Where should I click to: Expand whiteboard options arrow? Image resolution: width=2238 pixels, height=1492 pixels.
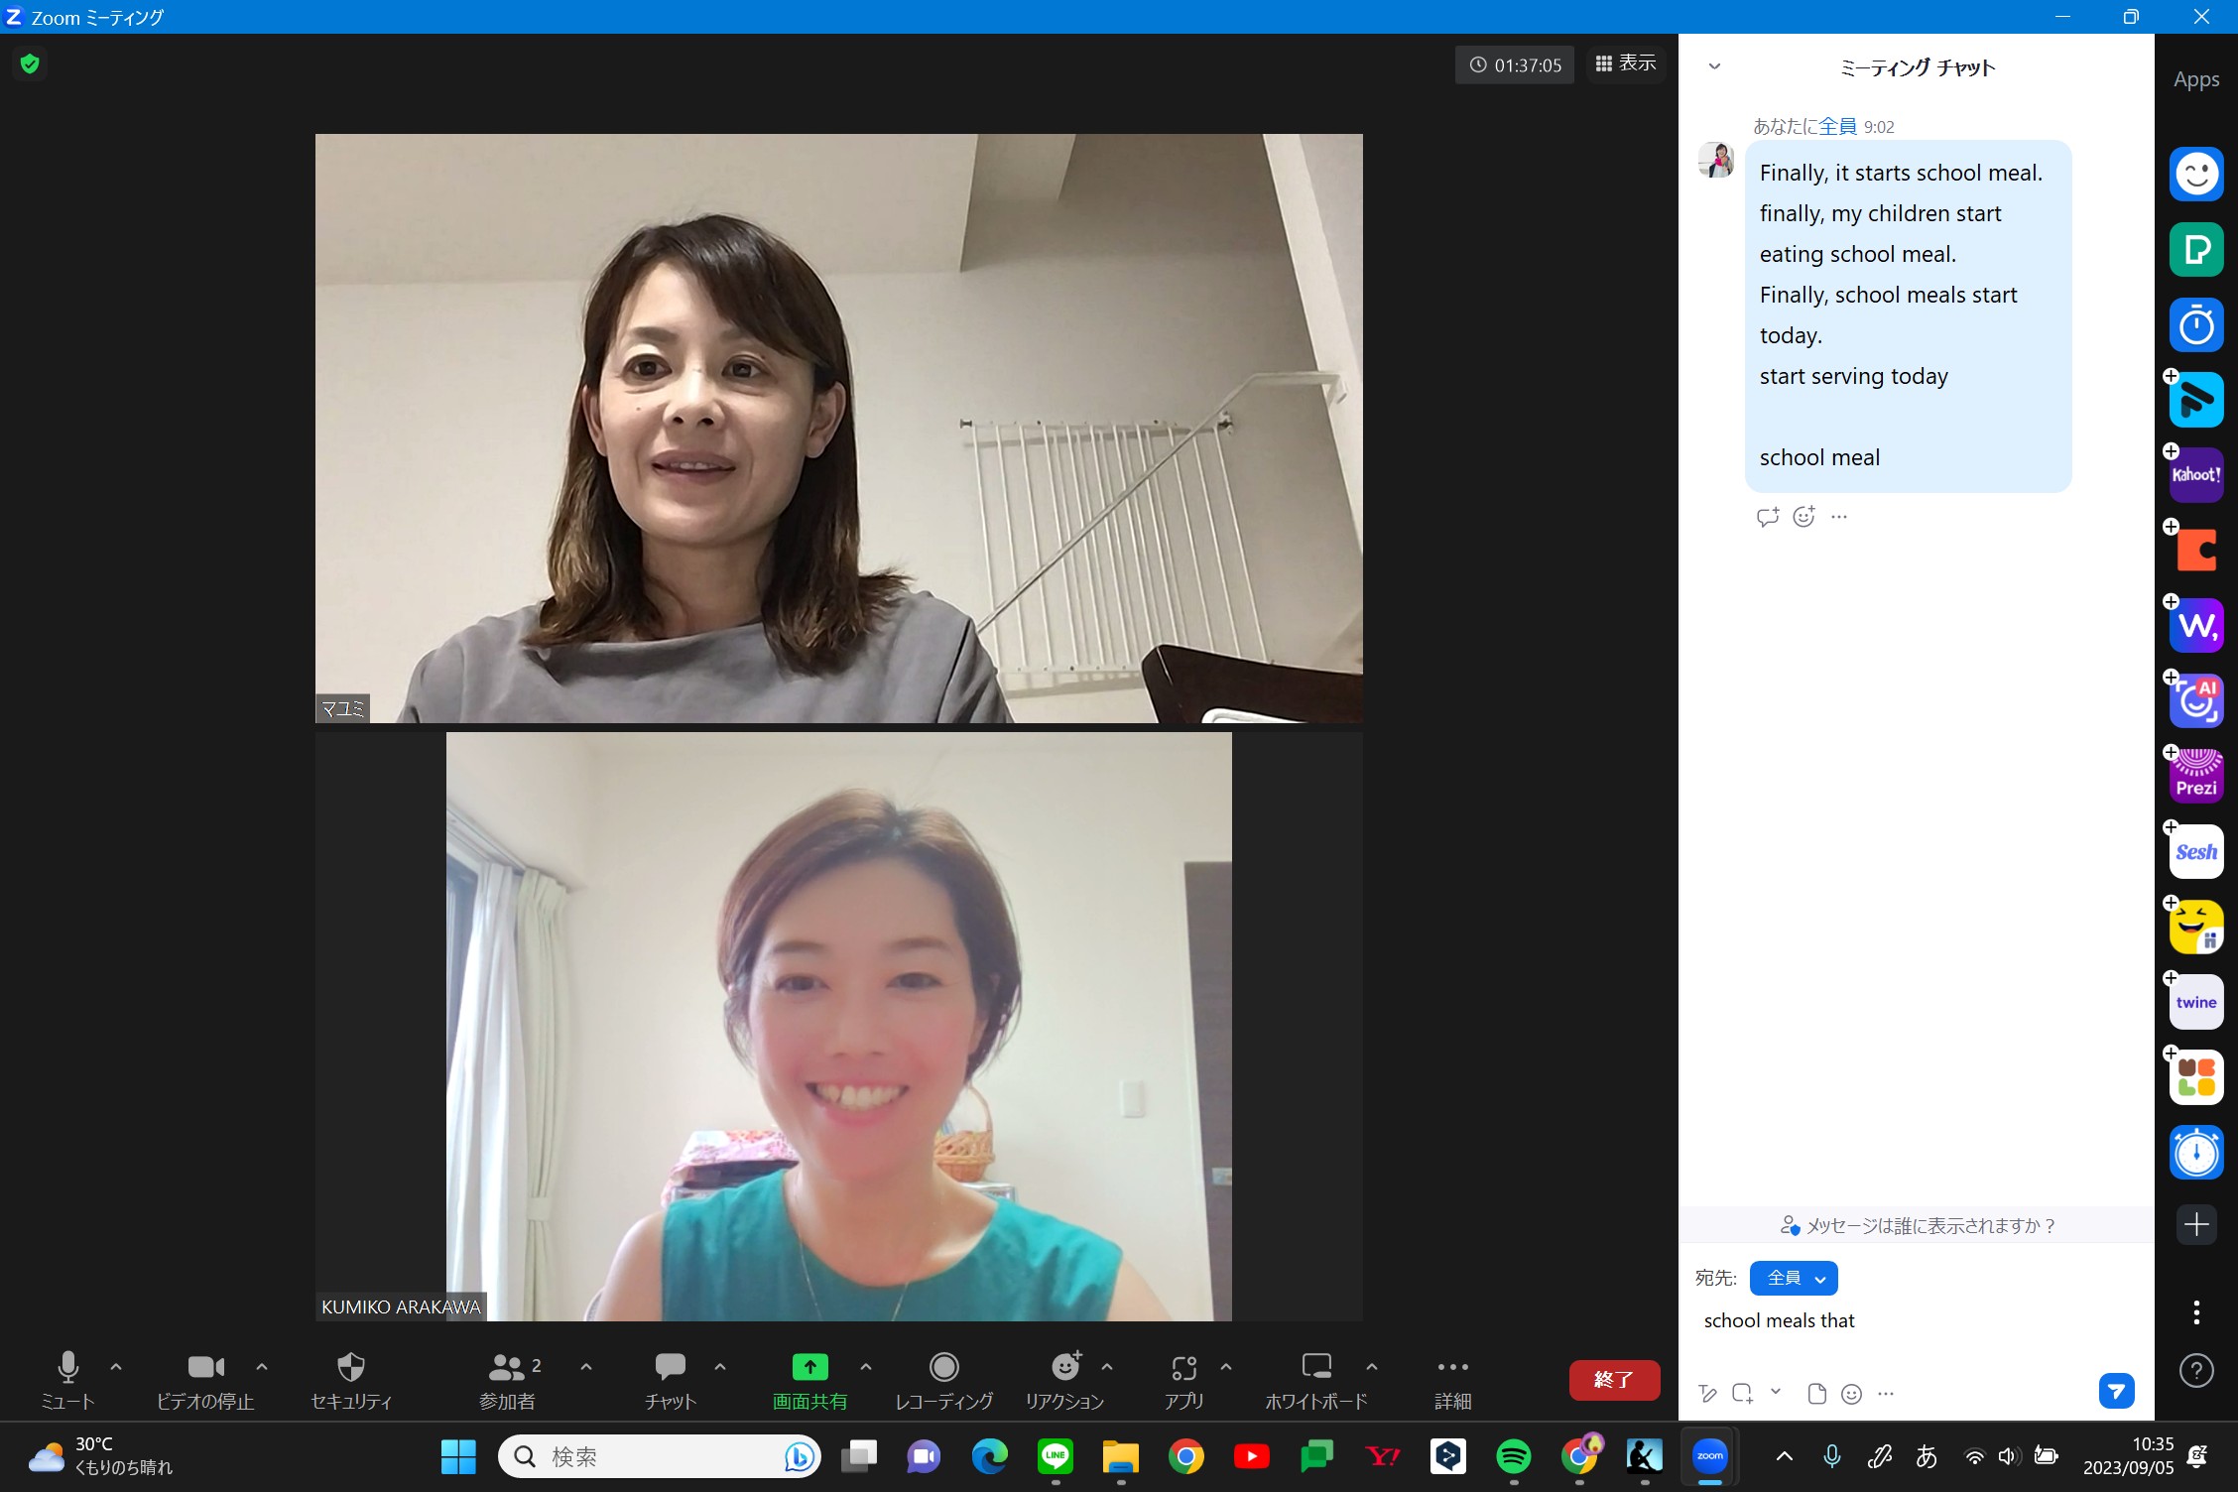(1372, 1367)
